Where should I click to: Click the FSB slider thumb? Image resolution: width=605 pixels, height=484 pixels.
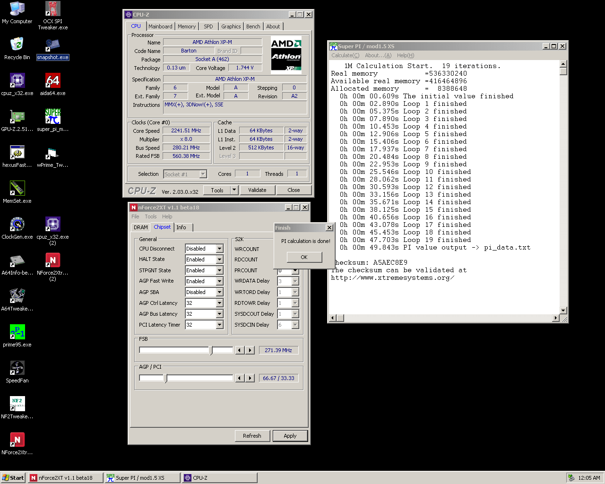pyautogui.click(x=211, y=350)
